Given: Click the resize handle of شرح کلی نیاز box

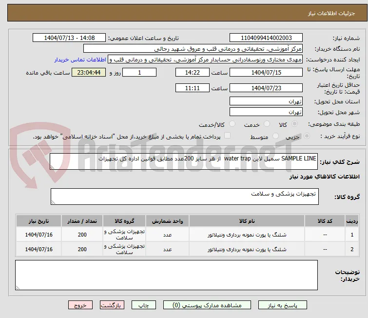Looking at the screenshot, I should point(52,167).
